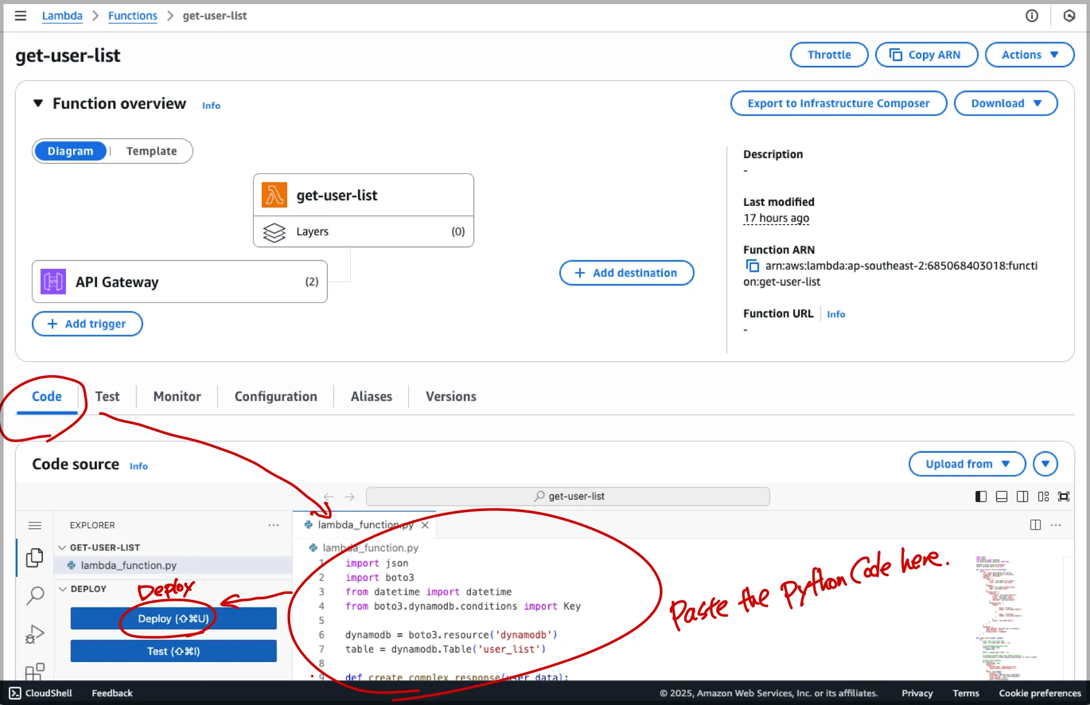The width and height of the screenshot is (1090, 705).
Task: Click the Layers stack icon
Action: (274, 232)
